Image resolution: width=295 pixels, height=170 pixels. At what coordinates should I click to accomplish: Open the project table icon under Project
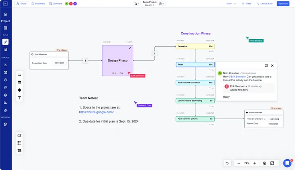(6, 28)
